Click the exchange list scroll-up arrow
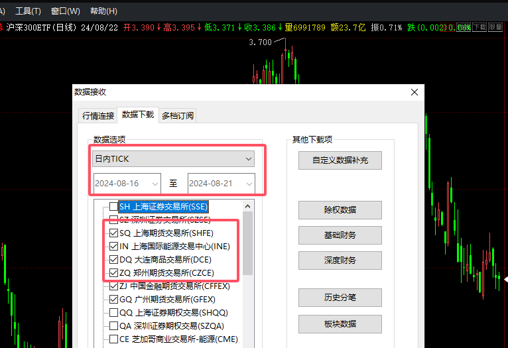Screen dimensions: 508x348 (248, 206)
